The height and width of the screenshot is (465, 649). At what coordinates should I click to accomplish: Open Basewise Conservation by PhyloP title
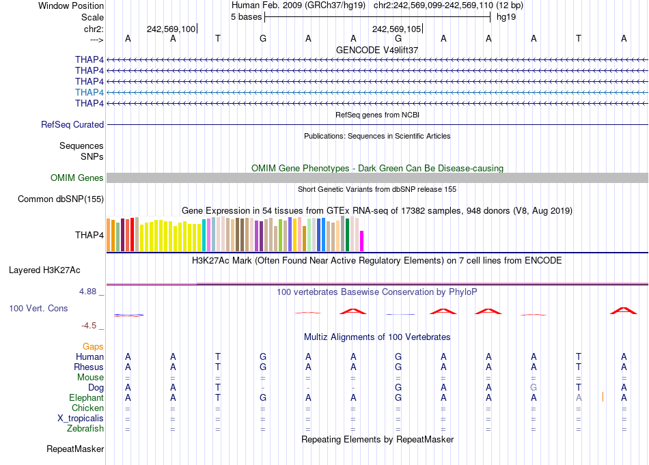click(x=377, y=292)
